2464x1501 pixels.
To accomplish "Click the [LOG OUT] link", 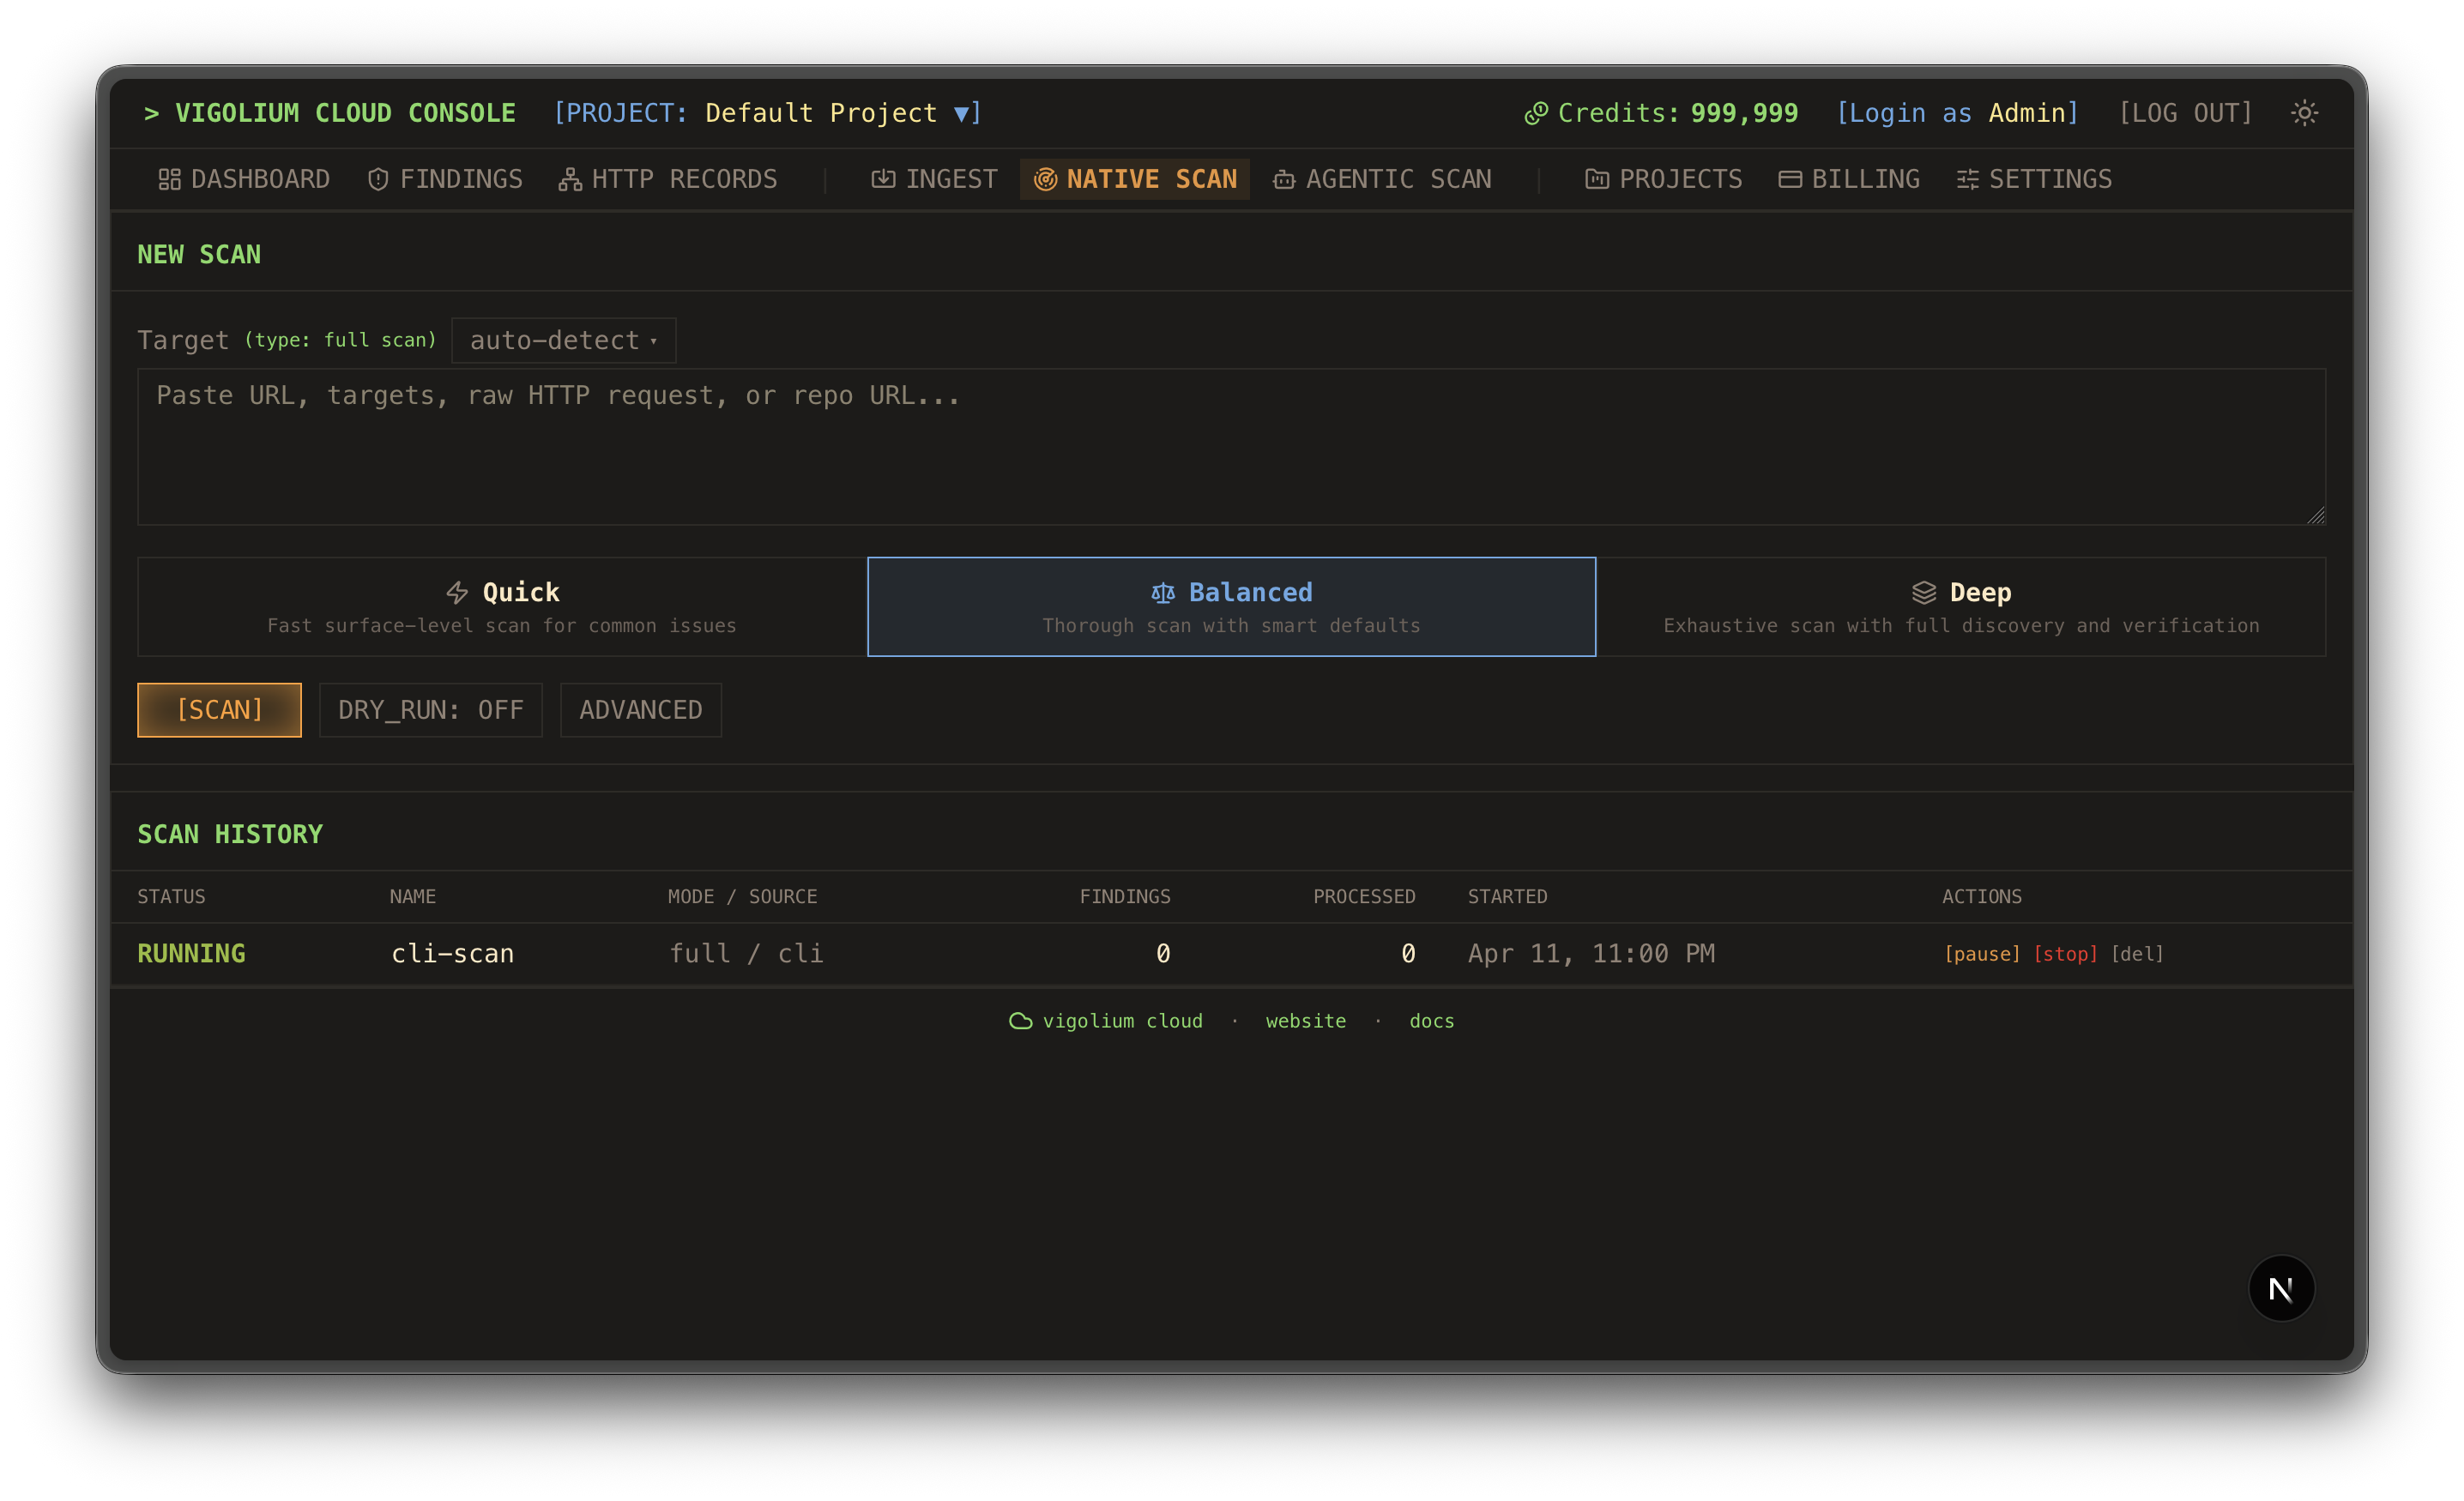I will tap(2185, 113).
